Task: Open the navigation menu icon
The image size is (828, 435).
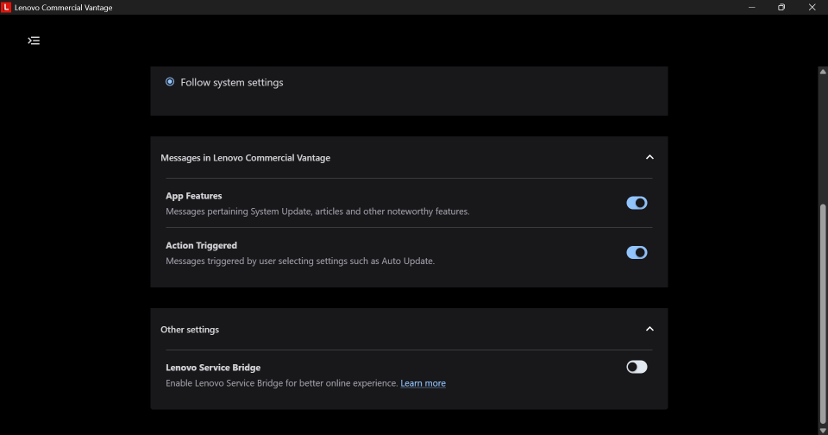Action: click(34, 41)
